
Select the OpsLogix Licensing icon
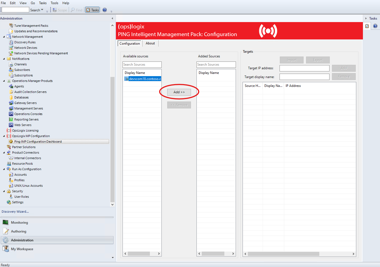9,130
